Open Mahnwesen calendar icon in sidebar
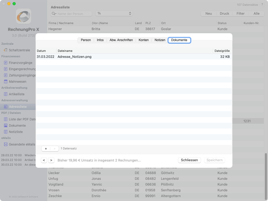 5,81
